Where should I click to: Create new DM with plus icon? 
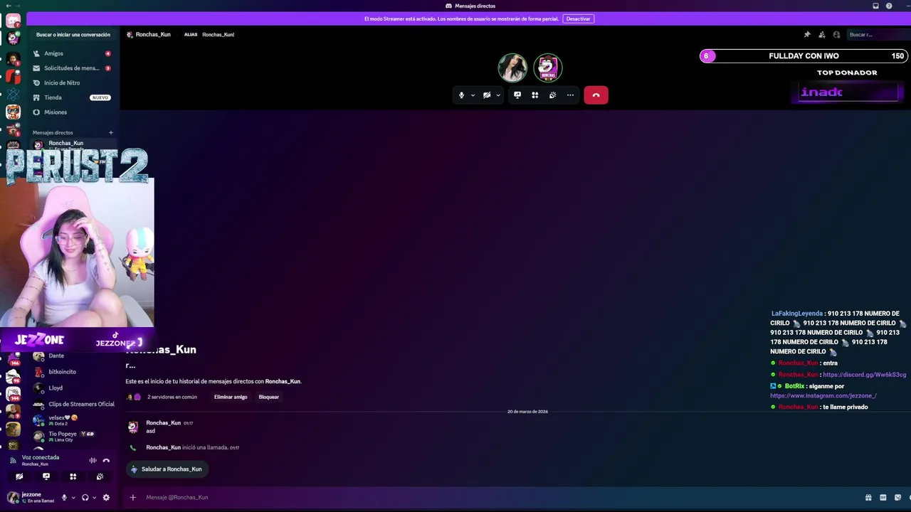110,132
